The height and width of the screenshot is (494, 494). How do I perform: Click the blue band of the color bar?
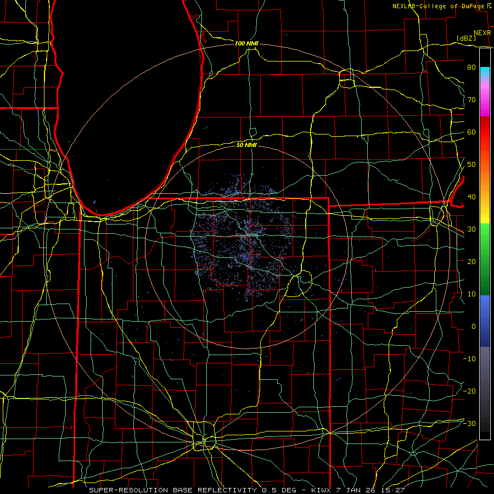pyautogui.click(x=485, y=321)
